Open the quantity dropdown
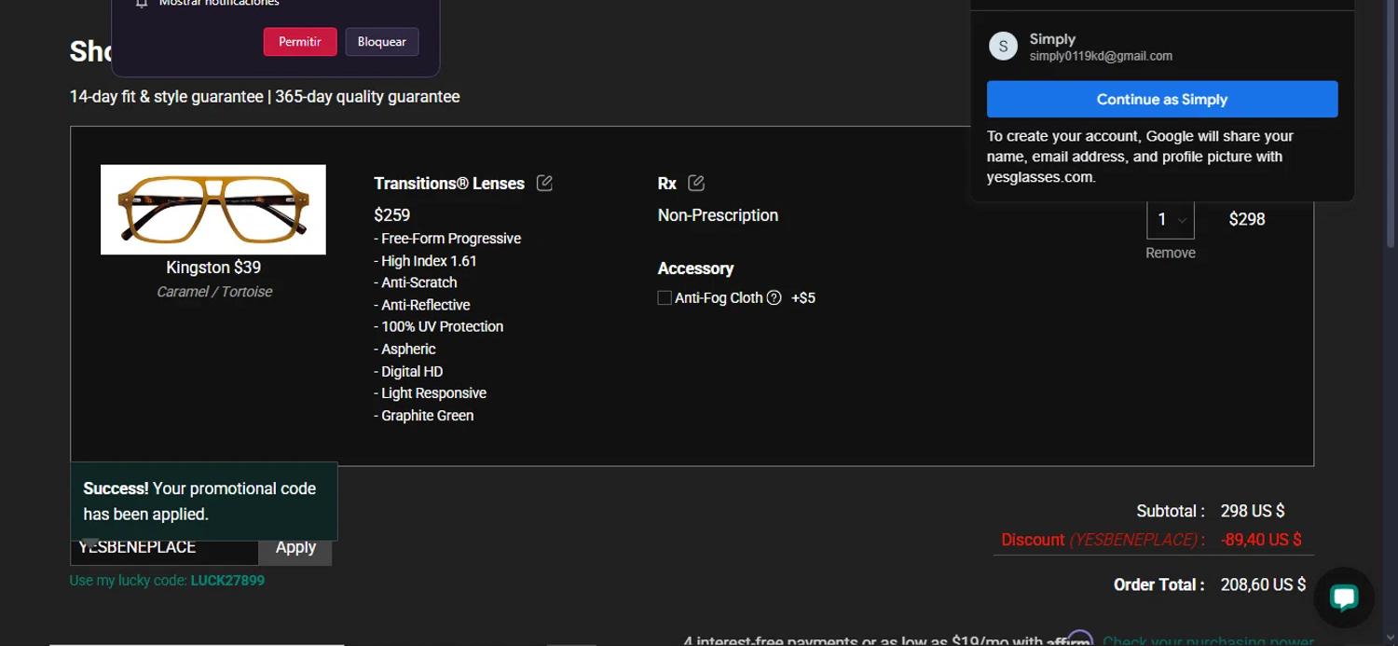 click(x=1171, y=220)
